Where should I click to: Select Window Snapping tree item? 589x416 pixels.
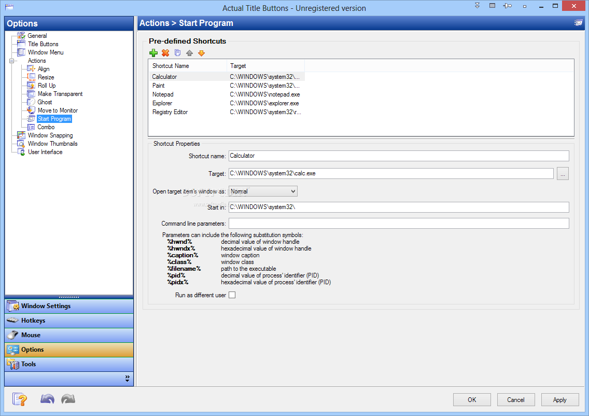[50, 135]
